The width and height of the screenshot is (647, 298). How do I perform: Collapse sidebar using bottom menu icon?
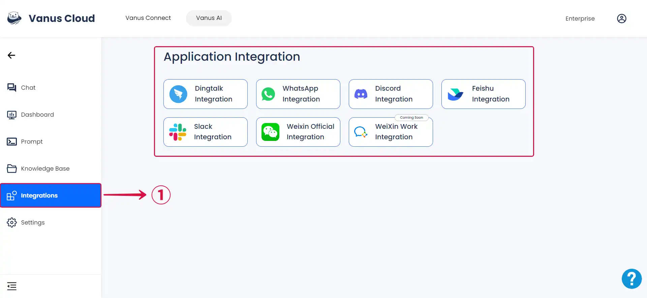point(12,286)
